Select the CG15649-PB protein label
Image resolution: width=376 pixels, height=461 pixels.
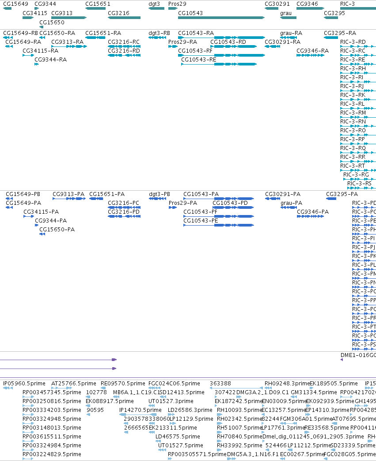point(23,194)
